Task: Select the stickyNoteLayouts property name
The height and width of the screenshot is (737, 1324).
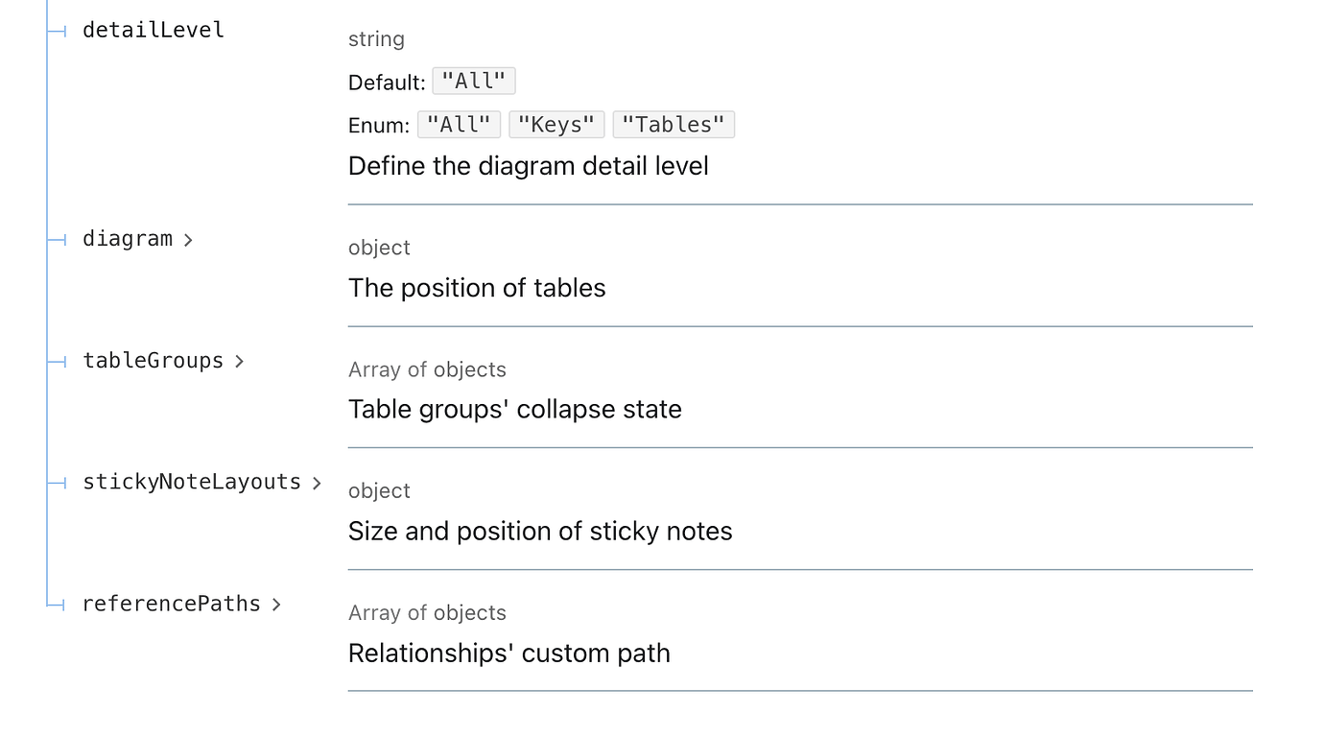Action: click(192, 482)
